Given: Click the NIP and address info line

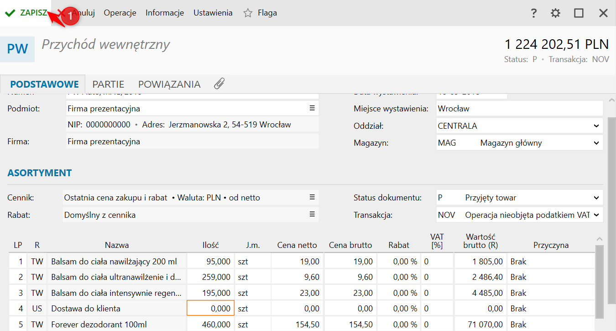Looking at the screenshot, I should 192,125.
